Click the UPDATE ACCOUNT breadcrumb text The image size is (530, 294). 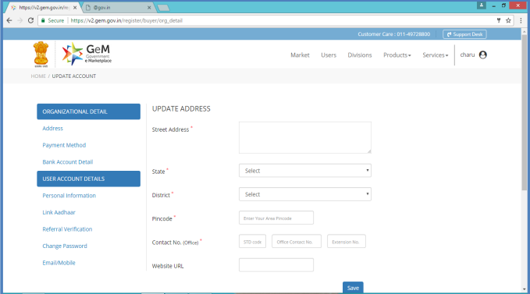[73, 76]
